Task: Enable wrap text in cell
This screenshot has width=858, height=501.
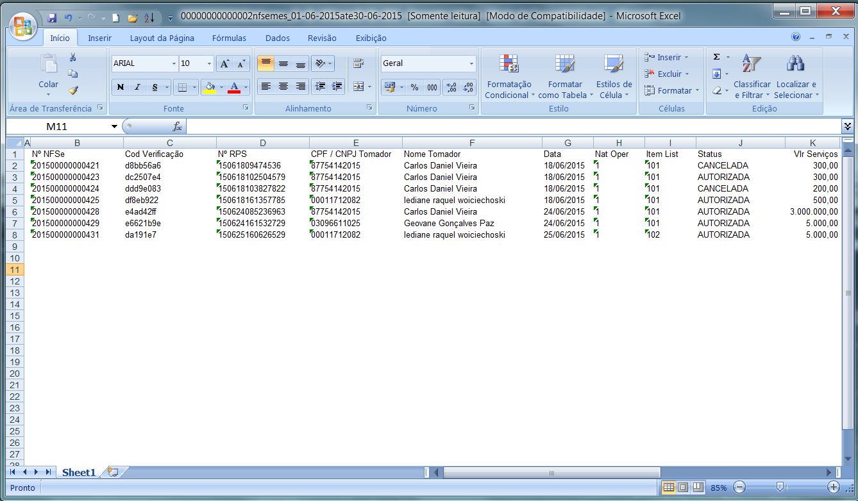Action: (x=358, y=63)
